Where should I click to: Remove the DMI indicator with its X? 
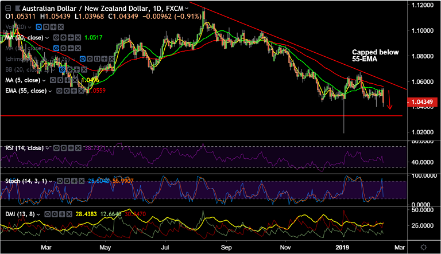tap(69, 214)
